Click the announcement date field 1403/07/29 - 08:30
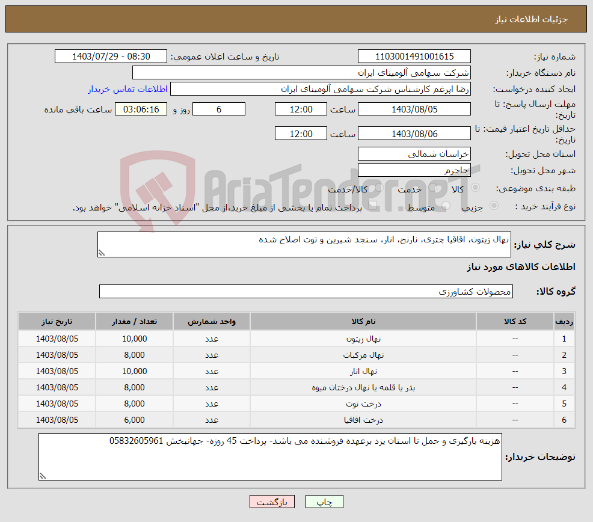This screenshot has width=593, height=522. point(111,57)
